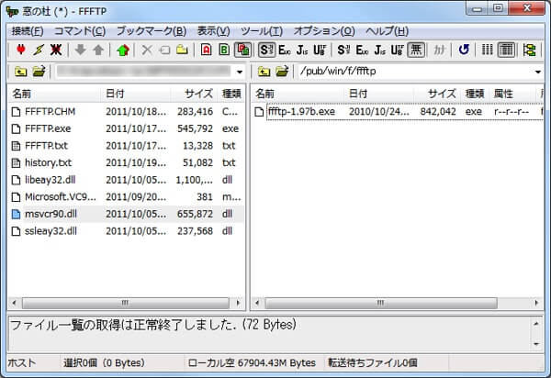Click the Disconnect crossed-plug icon
The image size is (551, 378).
[x=55, y=50]
